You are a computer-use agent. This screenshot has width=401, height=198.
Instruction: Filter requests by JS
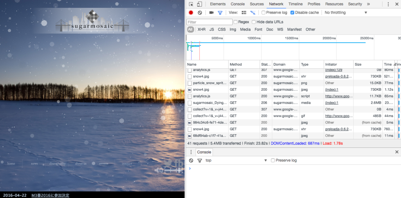[211, 29]
